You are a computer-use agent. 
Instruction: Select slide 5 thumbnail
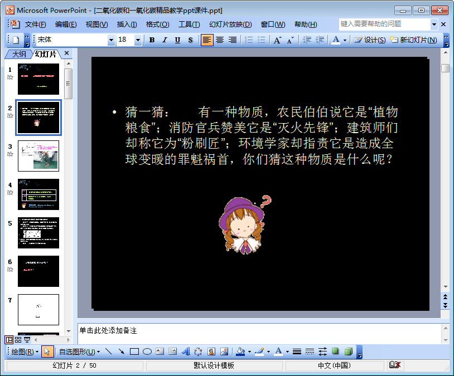[x=38, y=233]
